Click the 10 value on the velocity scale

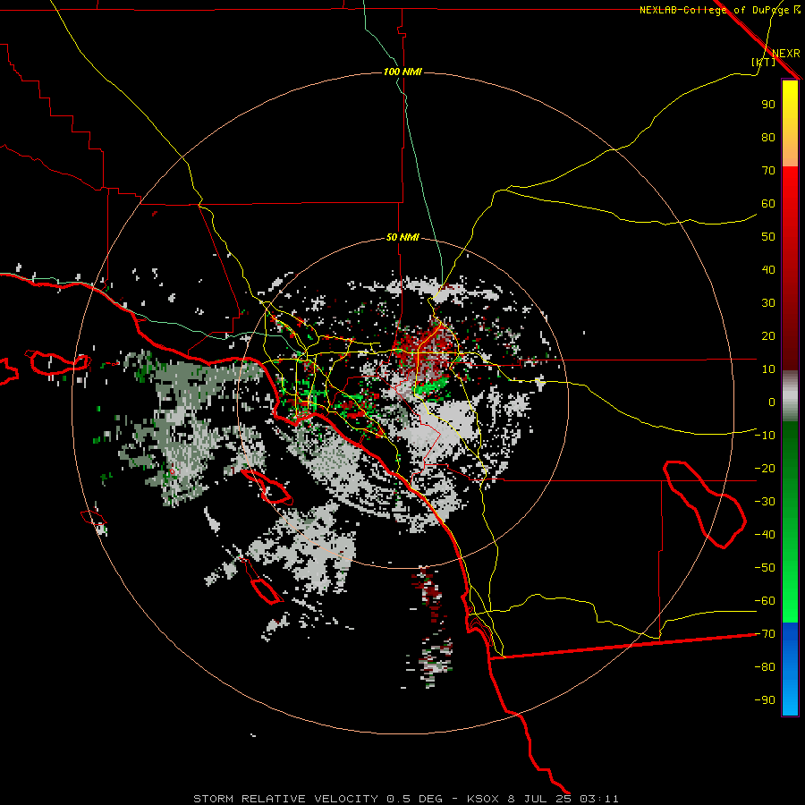tap(768, 369)
